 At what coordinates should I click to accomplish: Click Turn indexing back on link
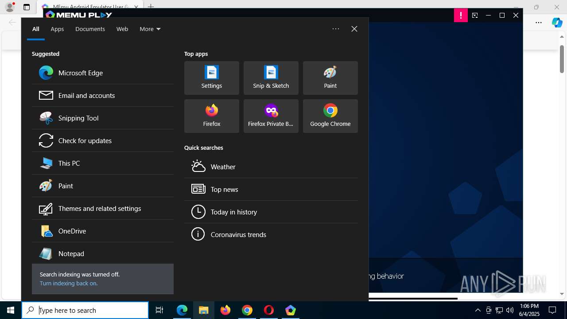69,283
